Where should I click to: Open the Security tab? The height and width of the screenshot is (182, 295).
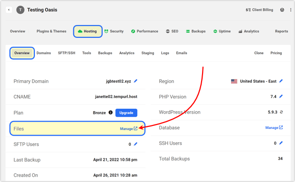click(x=114, y=31)
